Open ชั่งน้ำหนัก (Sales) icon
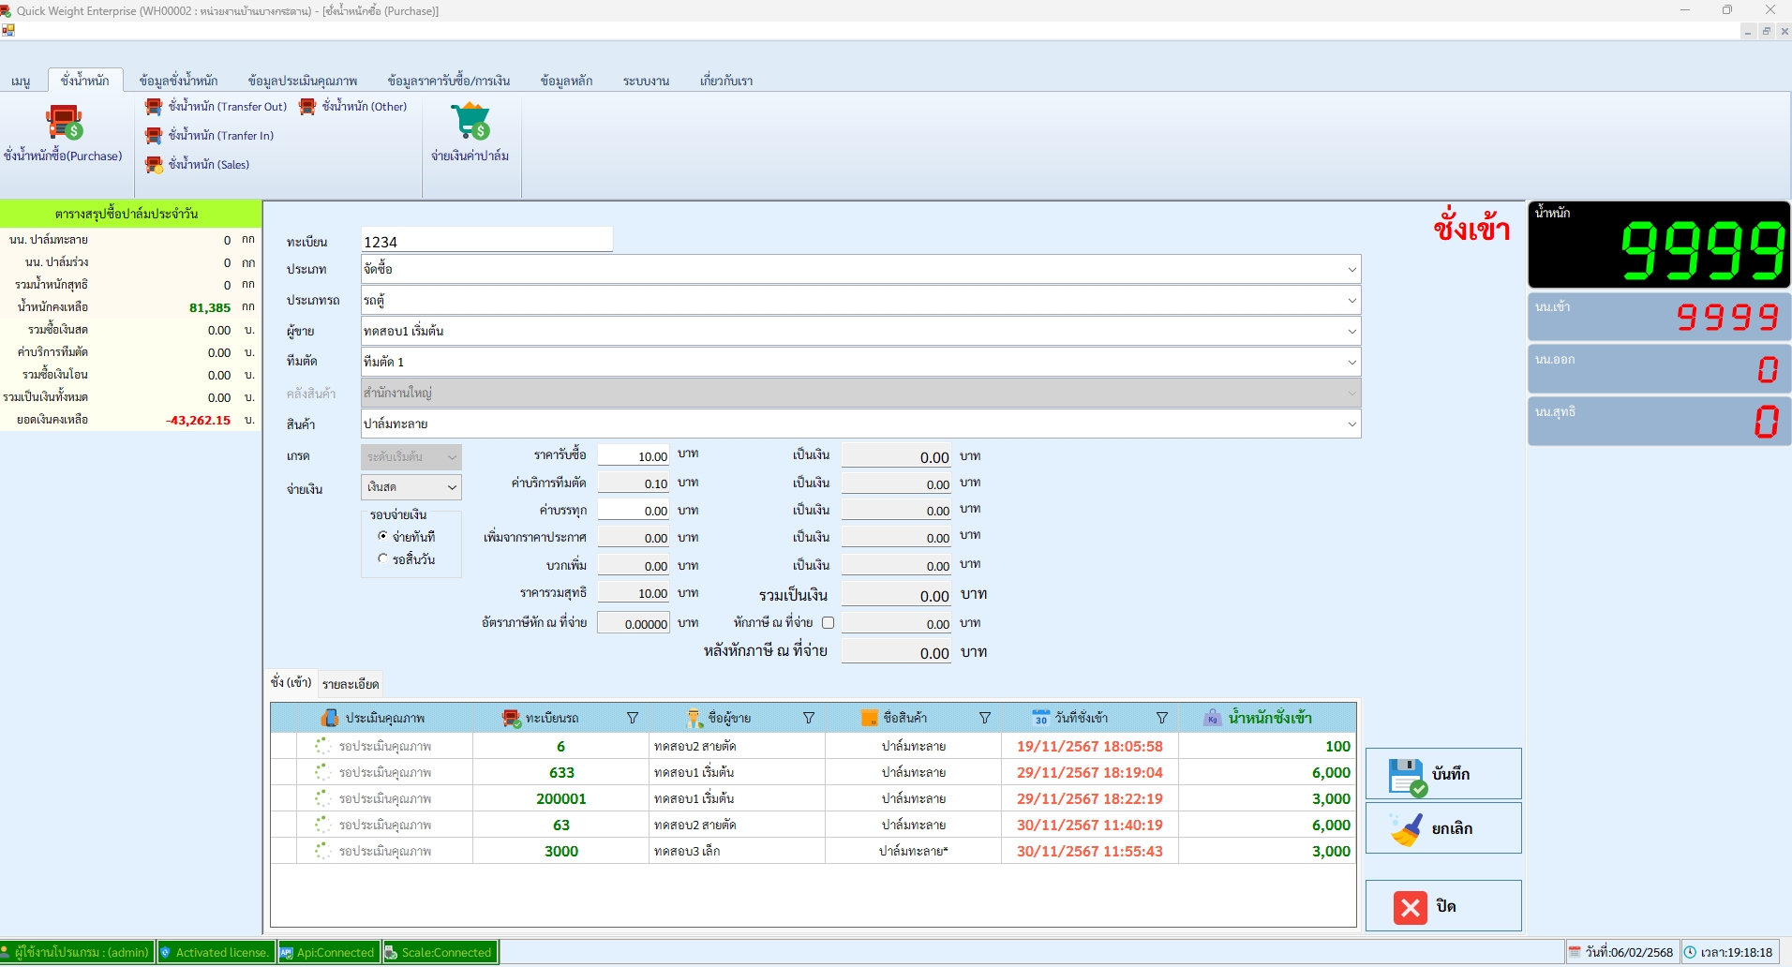This screenshot has height=967, width=1792. (x=154, y=165)
